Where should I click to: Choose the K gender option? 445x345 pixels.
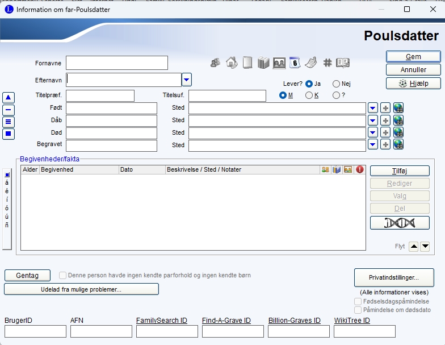coord(309,95)
